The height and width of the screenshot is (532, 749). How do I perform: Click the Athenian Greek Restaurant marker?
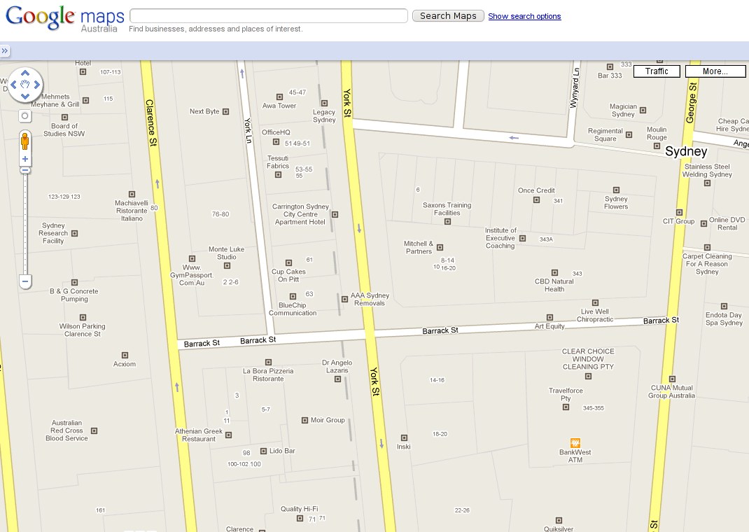(229, 435)
